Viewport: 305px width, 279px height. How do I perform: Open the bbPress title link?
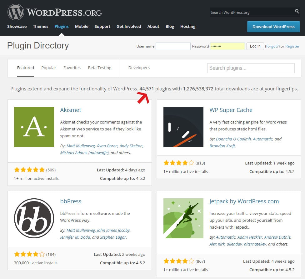[x=71, y=201]
